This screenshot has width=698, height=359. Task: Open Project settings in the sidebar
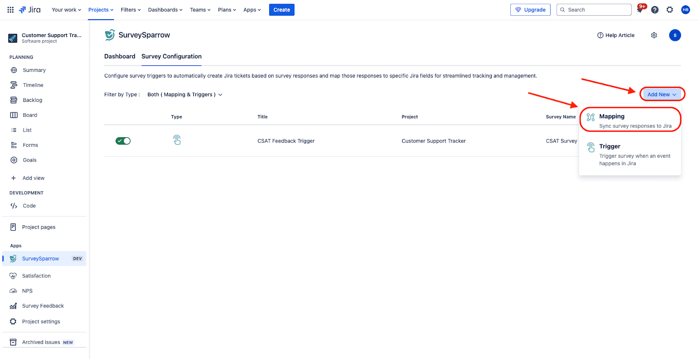41,322
